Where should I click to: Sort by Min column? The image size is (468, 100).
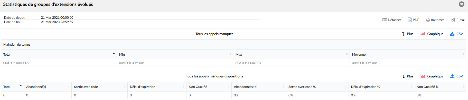[175, 54]
